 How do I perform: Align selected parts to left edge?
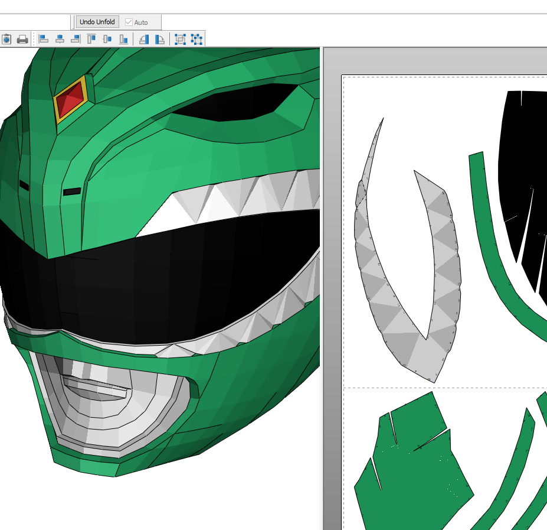44,39
